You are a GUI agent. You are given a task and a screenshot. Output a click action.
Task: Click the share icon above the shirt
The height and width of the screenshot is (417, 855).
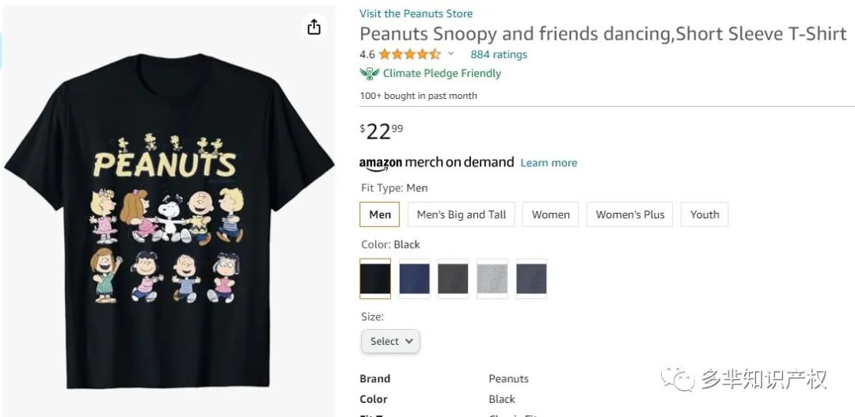314,28
